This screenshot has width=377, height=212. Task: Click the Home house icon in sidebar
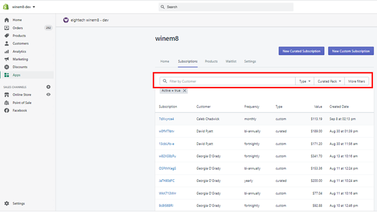point(7,20)
